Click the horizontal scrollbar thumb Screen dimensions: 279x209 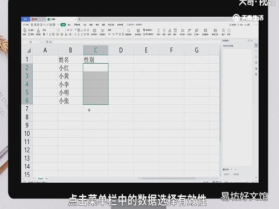point(169,178)
